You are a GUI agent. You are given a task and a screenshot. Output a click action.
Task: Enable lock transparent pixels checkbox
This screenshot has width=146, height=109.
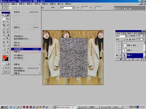(122, 39)
